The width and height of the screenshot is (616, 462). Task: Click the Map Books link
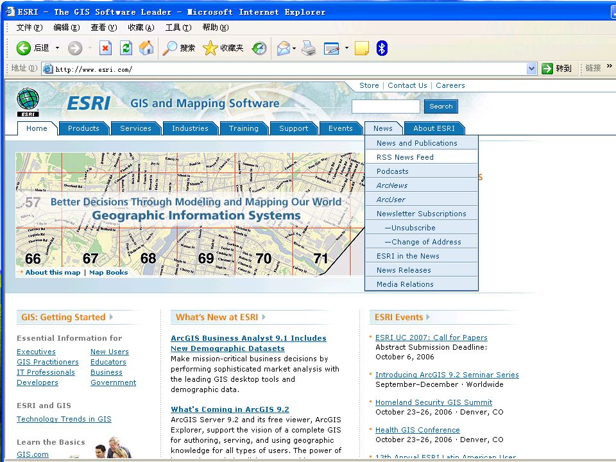pyautogui.click(x=108, y=272)
